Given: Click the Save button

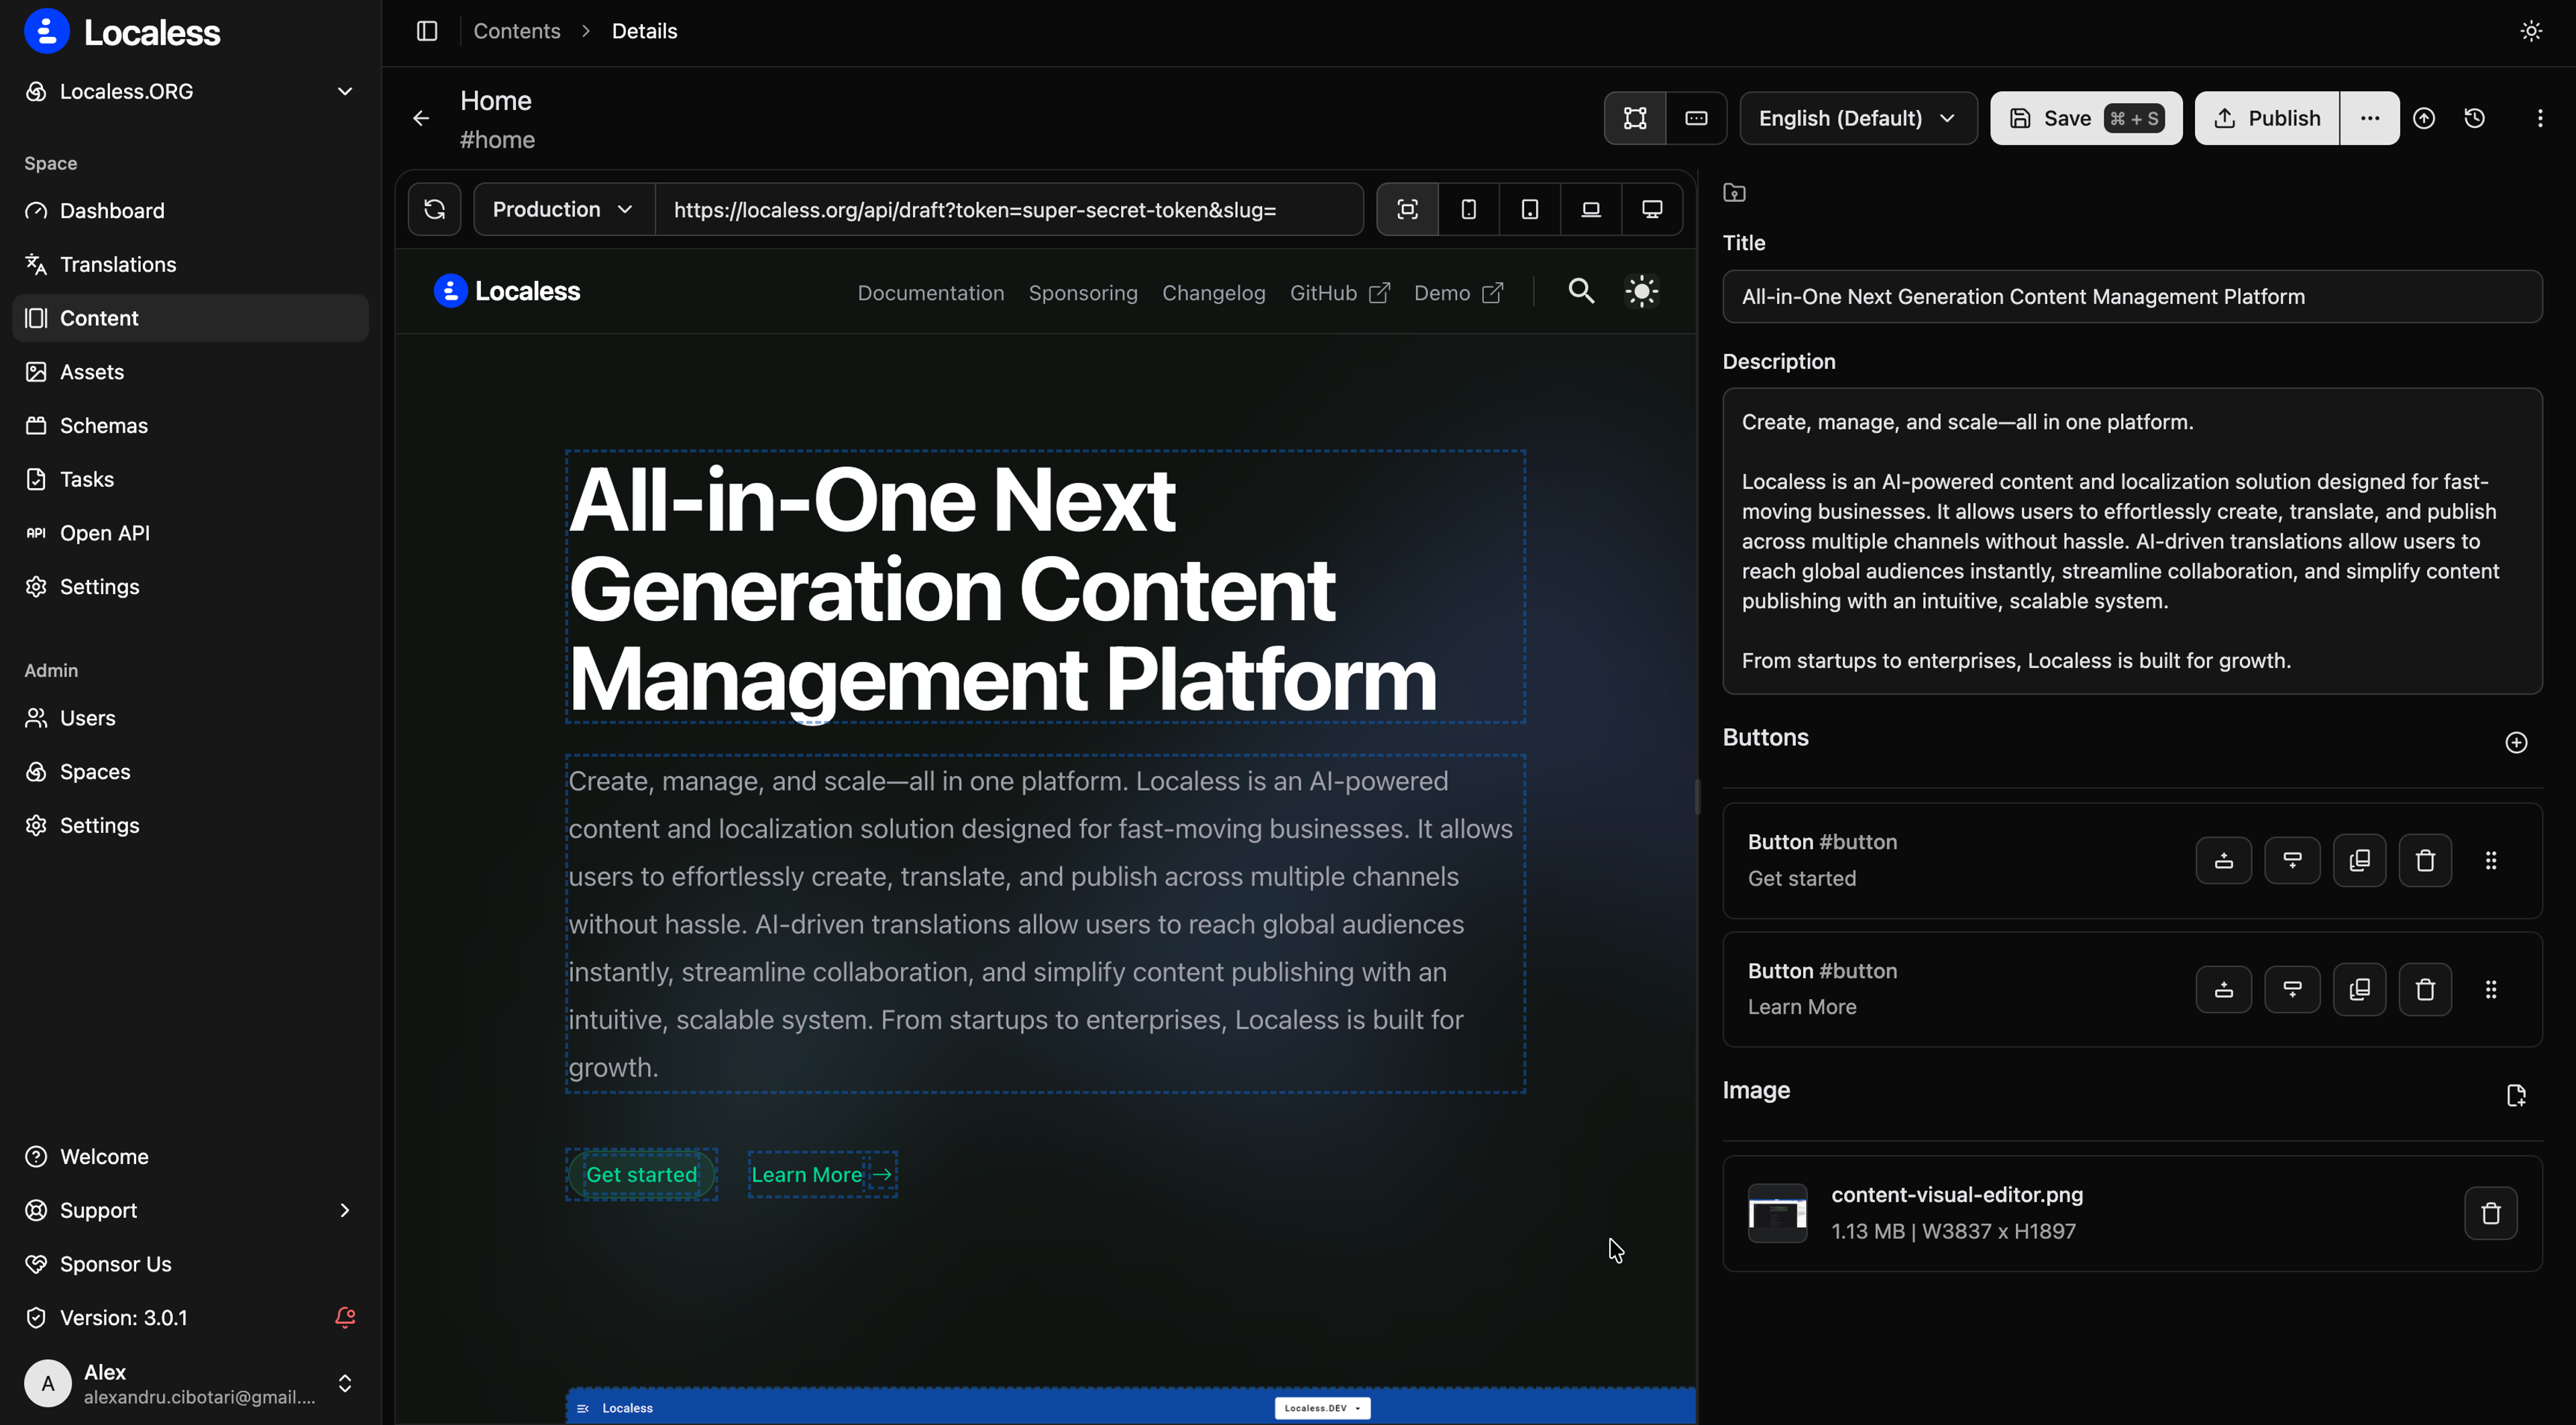Looking at the screenshot, I should (x=2086, y=118).
